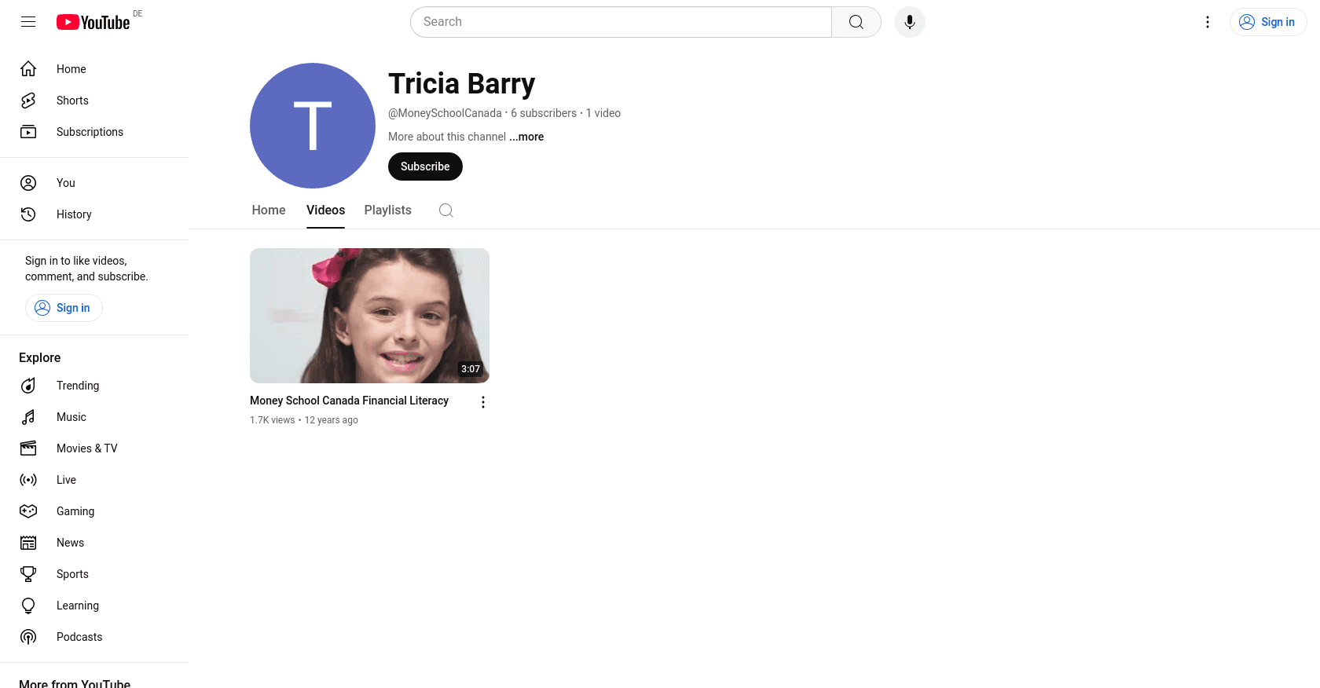
Task: Search within the channel using magnifier icon
Action: (445, 210)
